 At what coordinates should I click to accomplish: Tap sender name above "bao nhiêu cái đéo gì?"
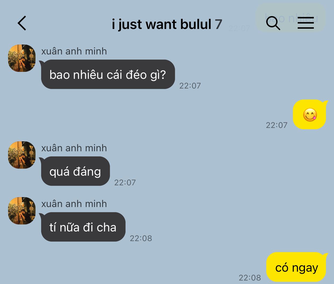pos(74,51)
